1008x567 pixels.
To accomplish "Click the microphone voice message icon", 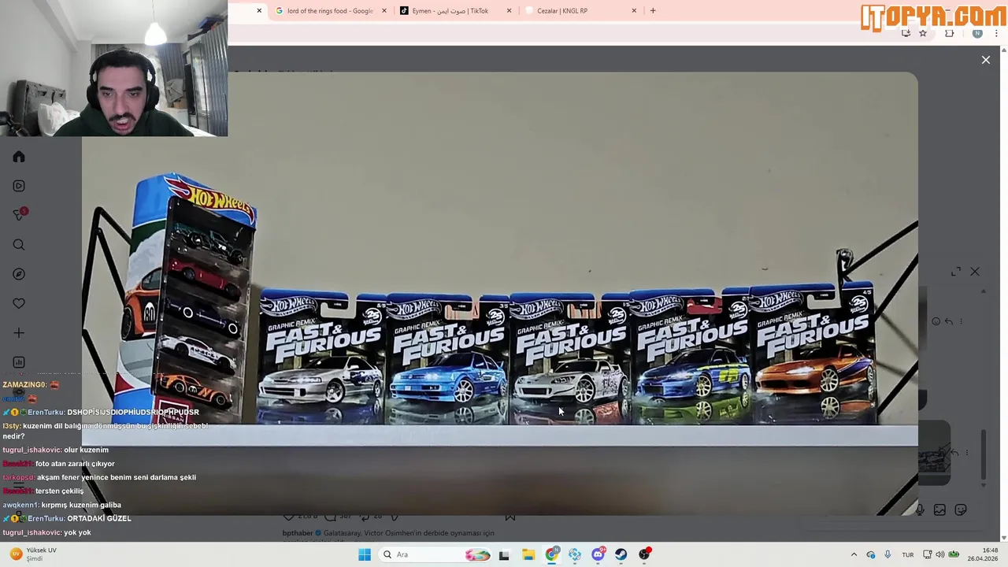I will 920,510.
